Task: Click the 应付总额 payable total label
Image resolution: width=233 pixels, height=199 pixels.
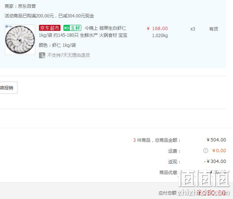Action: pos(167,193)
